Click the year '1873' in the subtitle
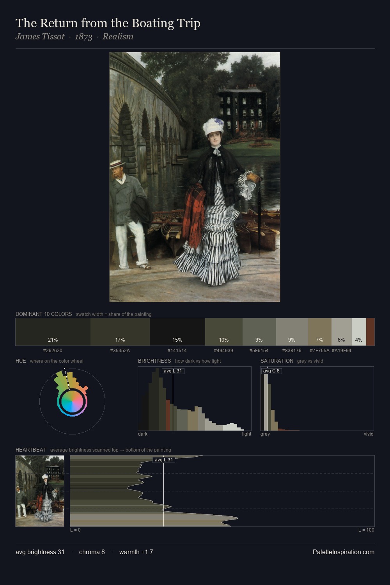 pyautogui.click(x=83, y=37)
